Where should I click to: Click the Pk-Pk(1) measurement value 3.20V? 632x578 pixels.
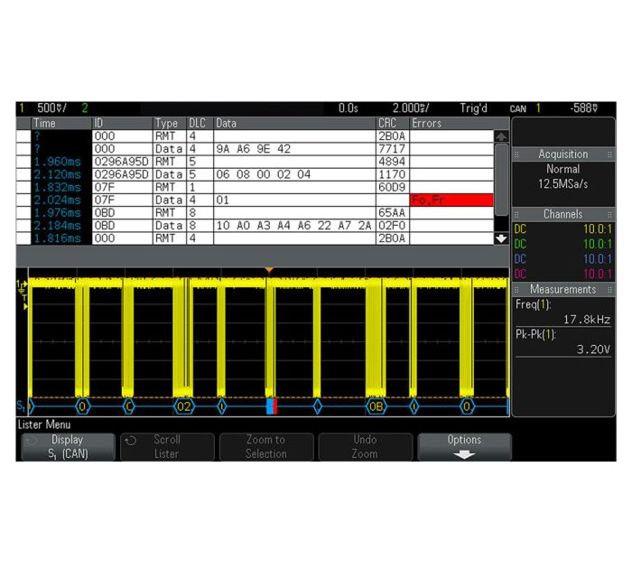pos(593,350)
